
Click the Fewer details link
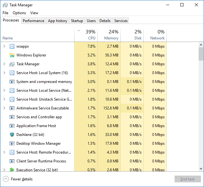[x=22, y=179]
